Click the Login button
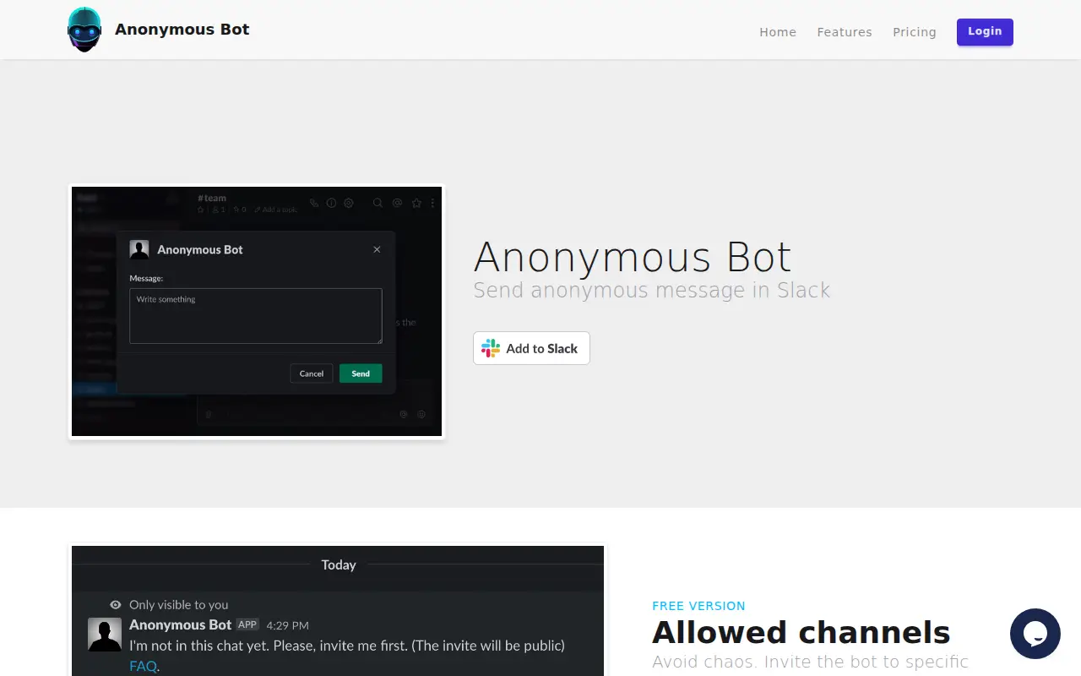 985,31
